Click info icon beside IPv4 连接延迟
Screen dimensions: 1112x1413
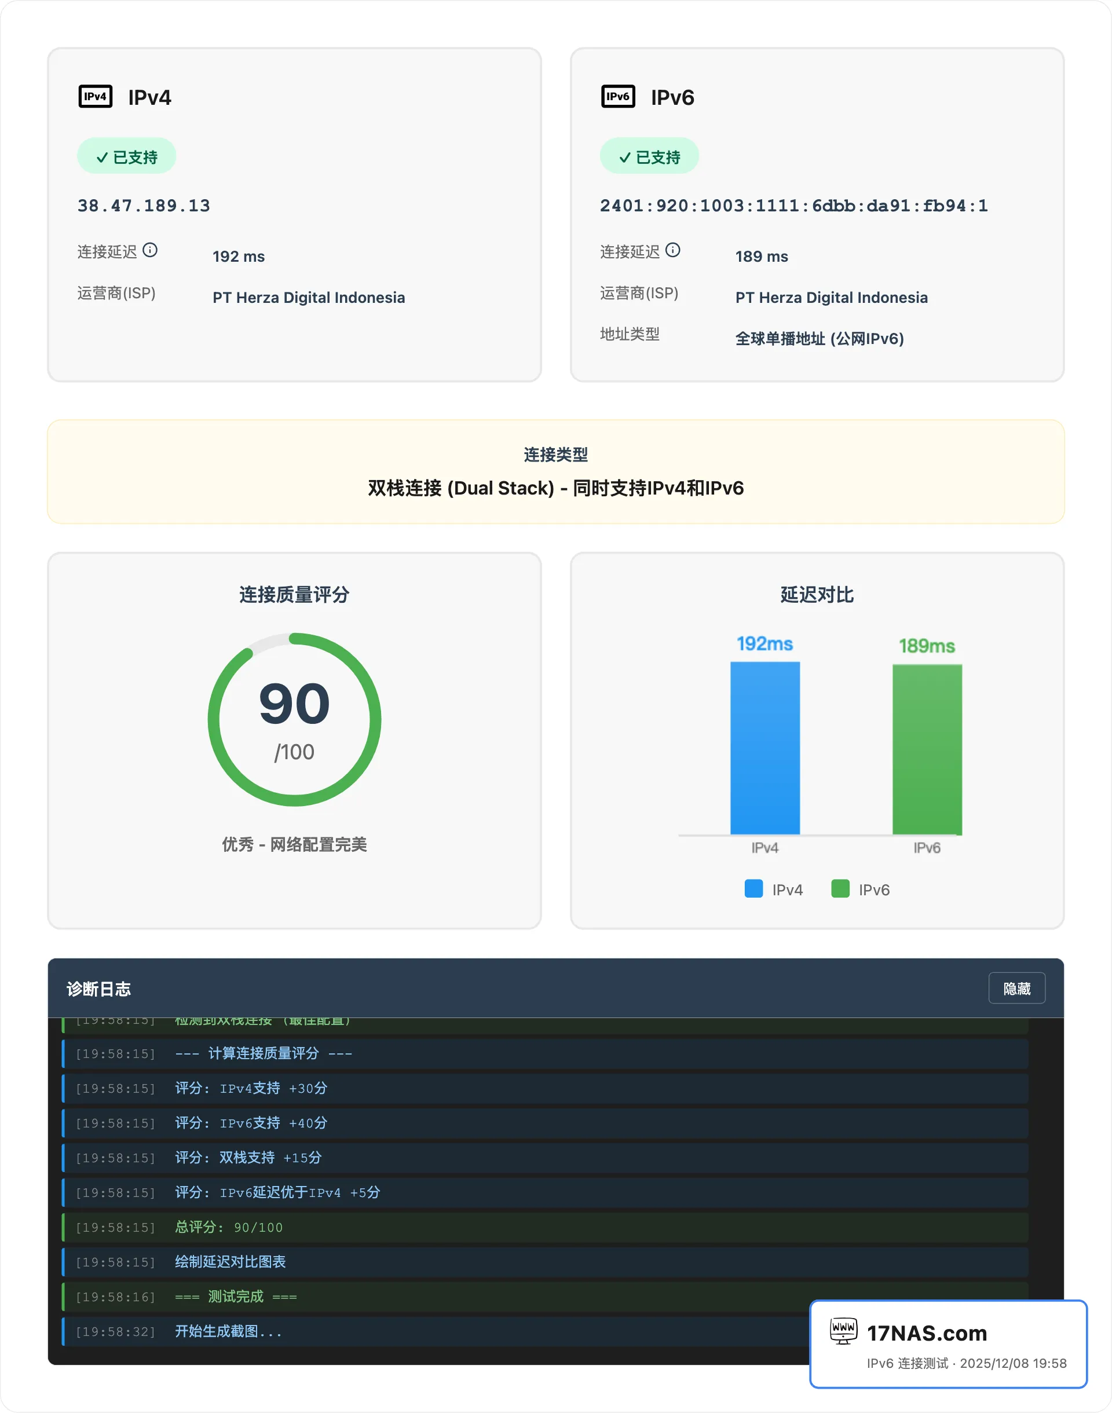[150, 250]
